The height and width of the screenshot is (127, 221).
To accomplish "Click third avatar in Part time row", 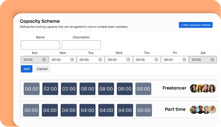I will (x=206, y=110).
